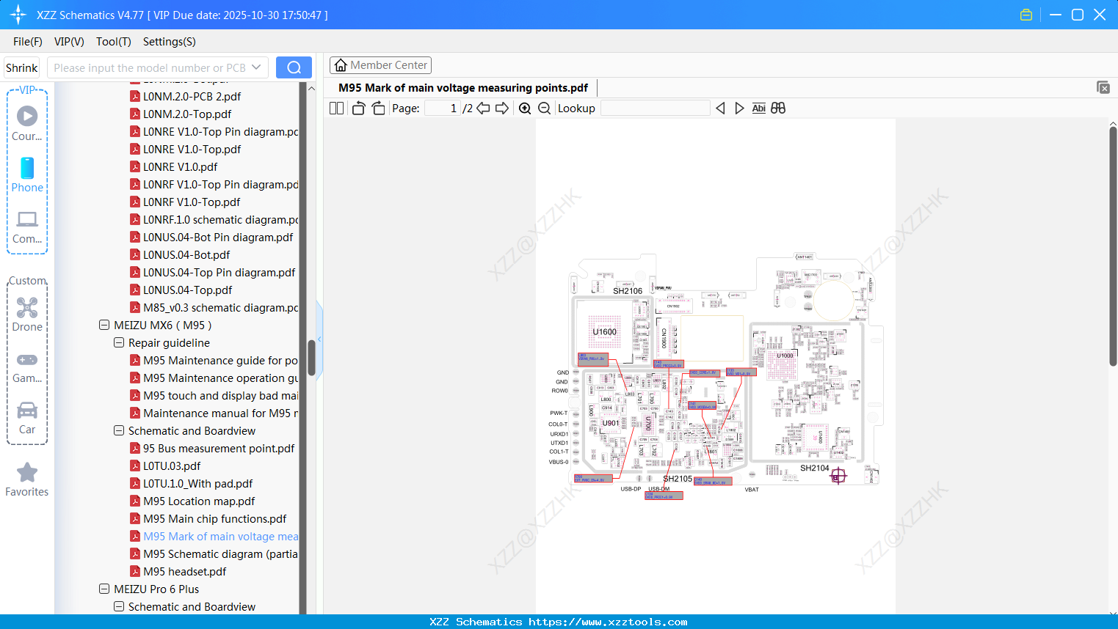Open the Drone category in sidebar

(27, 314)
